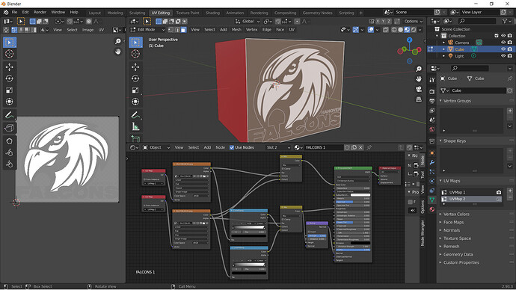The height and width of the screenshot is (290, 516).
Task: Enable vertex select mode in 3D viewport
Action: [171, 30]
